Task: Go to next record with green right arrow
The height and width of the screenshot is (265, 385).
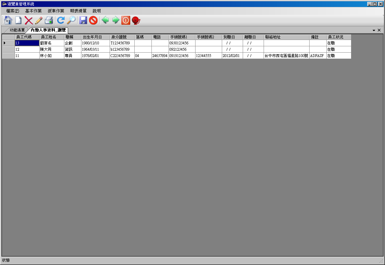Action: click(116, 20)
